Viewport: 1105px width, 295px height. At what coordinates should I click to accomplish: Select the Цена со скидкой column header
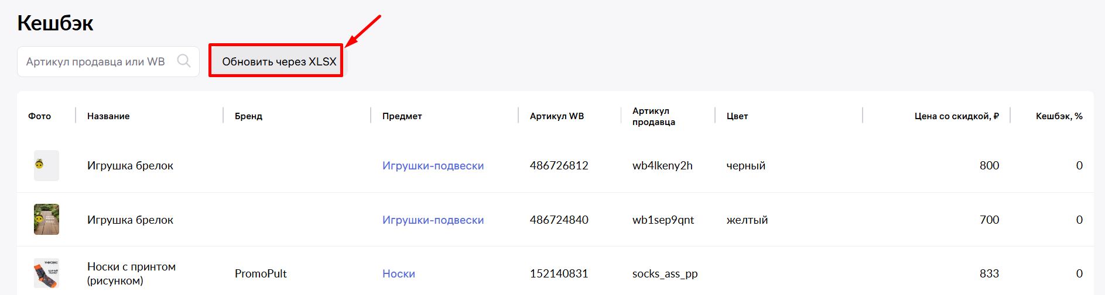click(x=957, y=116)
